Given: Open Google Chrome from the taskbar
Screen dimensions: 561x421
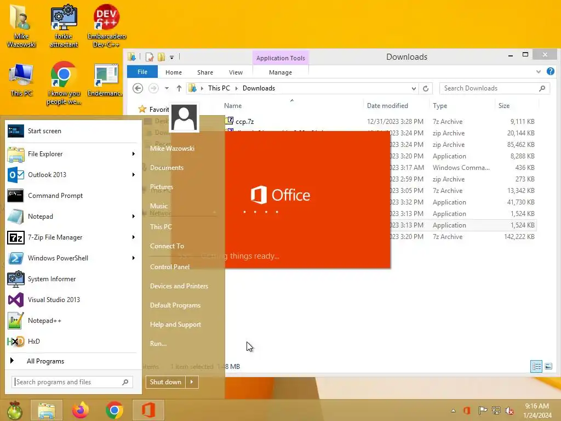Looking at the screenshot, I should point(115,410).
